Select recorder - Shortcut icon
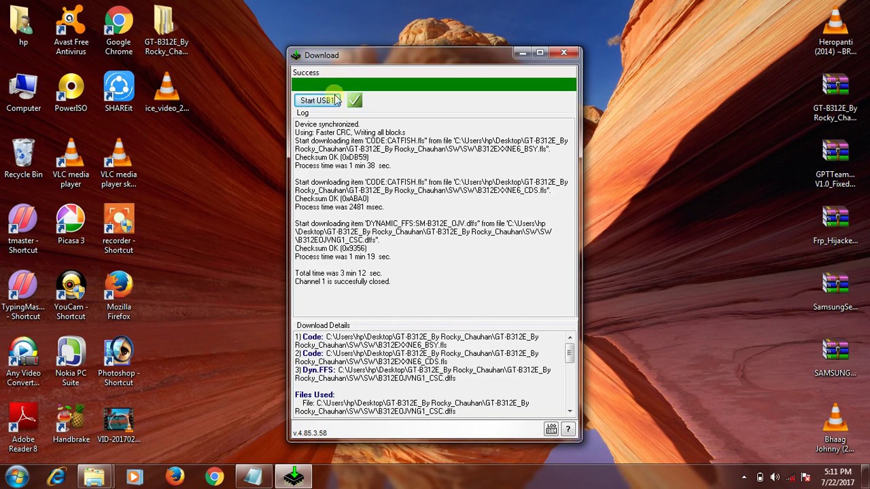The height and width of the screenshot is (489, 870). coord(118,229)
